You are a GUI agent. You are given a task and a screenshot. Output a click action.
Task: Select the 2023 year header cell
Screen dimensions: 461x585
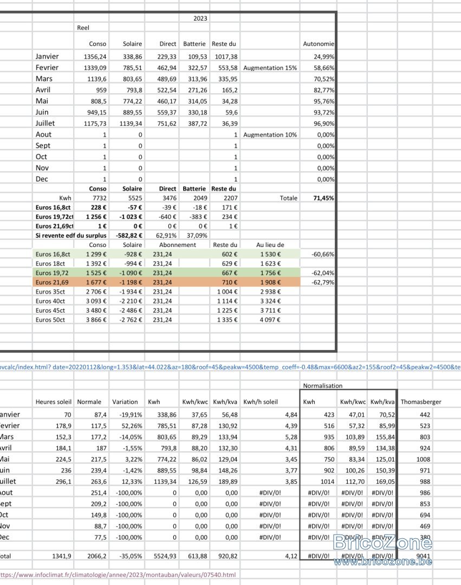[x=200, y=18]
